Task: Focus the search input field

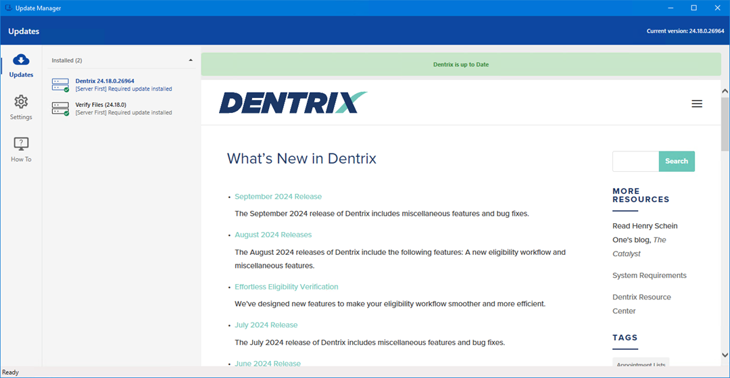Action: [635, 161]
